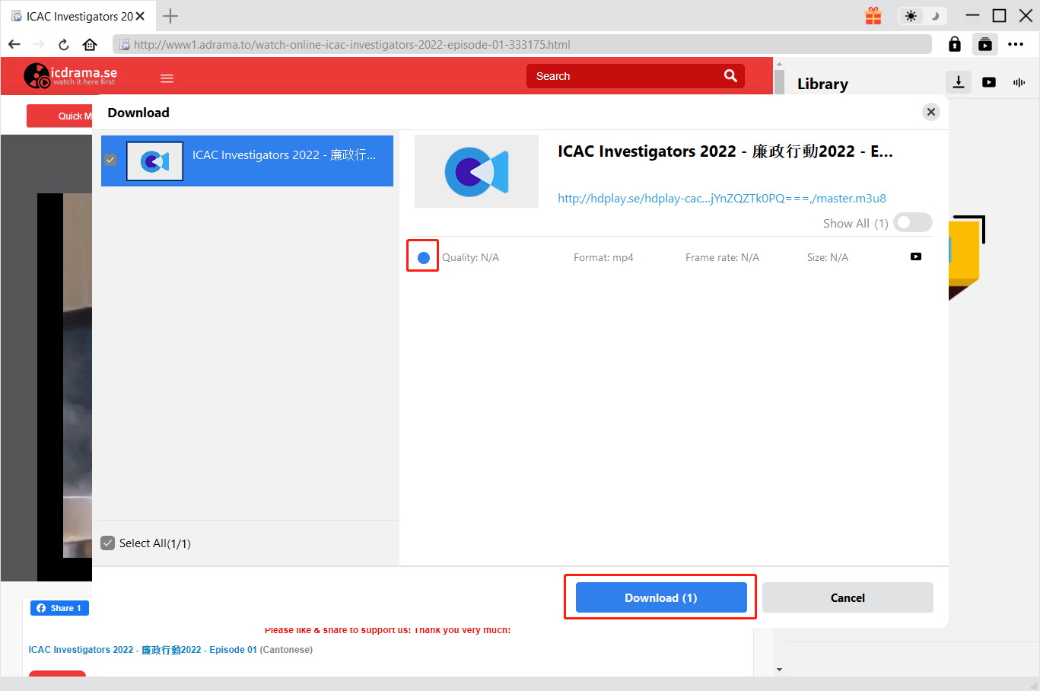Select the ICAC Investigators thumbnail in list
The width and height of the screenshot is (1040, 691).
(154, 161)
